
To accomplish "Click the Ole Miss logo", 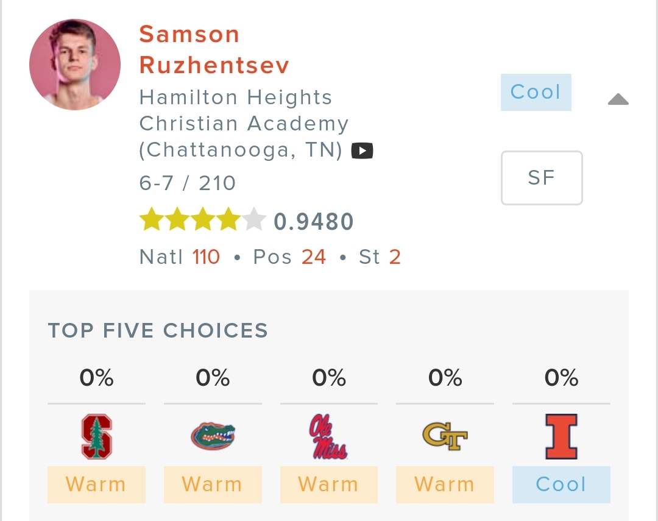I will pyautogui.click(x=328, y=436).
